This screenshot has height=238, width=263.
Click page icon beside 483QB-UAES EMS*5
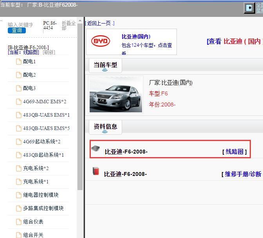tap(19, 128)
